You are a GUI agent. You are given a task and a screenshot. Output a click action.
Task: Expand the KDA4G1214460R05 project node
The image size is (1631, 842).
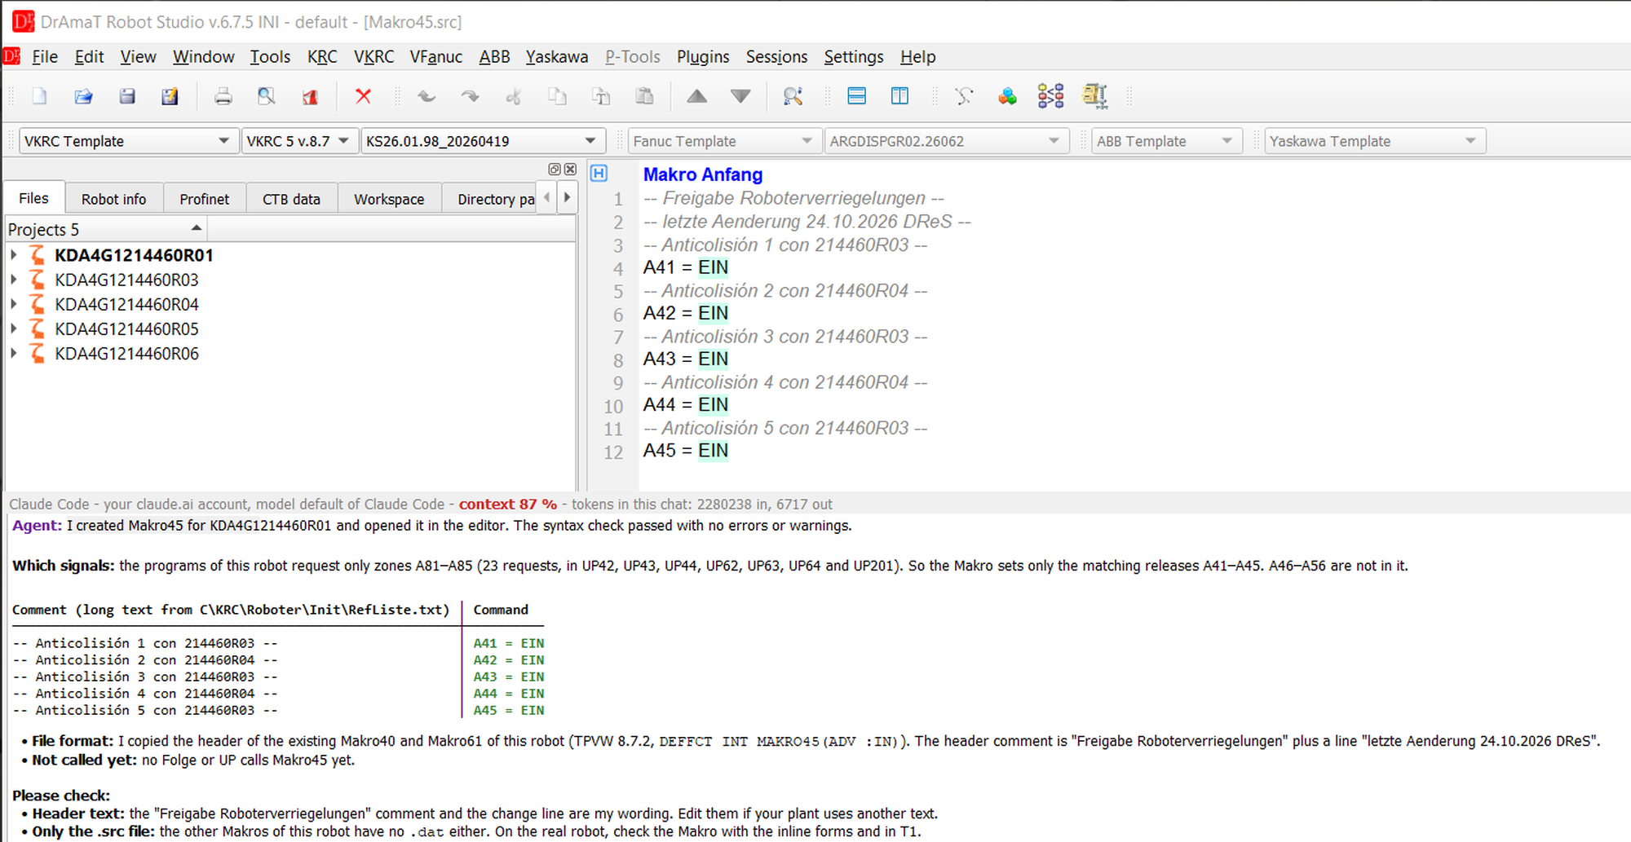pyautogui.click(x=14, y=328)
